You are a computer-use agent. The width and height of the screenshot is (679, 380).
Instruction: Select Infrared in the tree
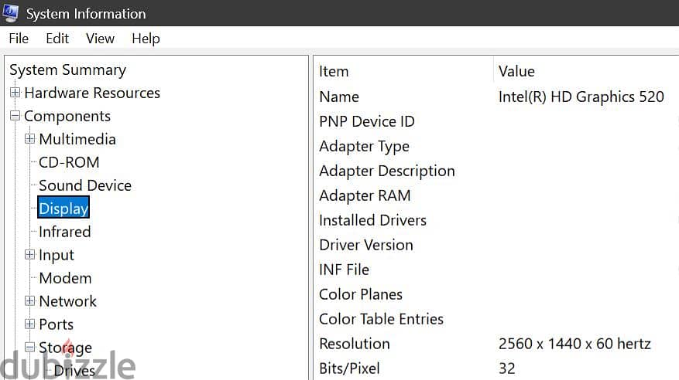pyautogui.click(x=64, y=232)
